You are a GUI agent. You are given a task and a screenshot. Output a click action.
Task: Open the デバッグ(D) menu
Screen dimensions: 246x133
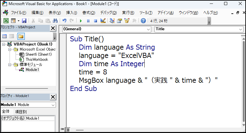(109, 13)
